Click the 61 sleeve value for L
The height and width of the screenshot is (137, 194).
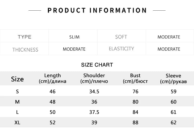(173, 112)
